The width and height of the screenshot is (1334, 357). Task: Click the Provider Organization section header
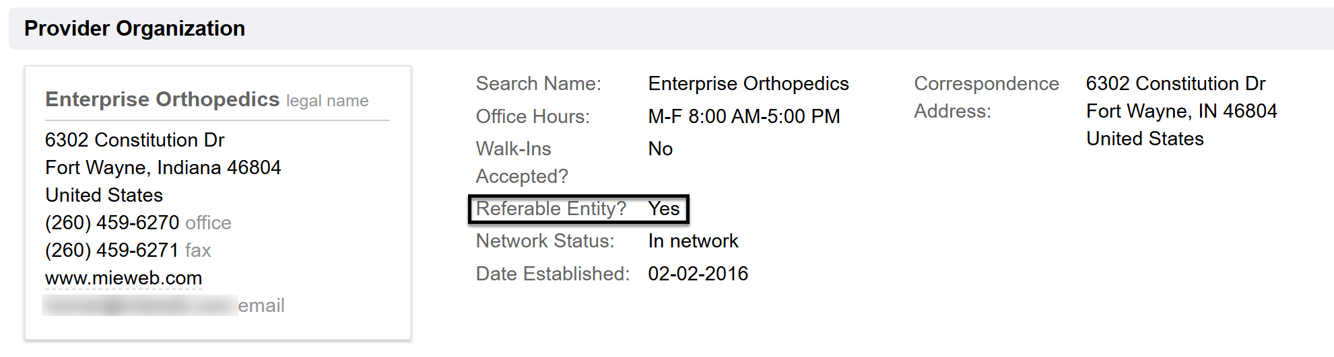click(x=135, y=28)
